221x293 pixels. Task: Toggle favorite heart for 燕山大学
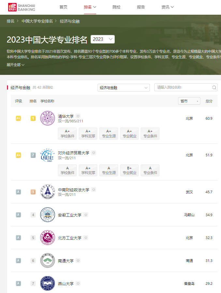78,284
